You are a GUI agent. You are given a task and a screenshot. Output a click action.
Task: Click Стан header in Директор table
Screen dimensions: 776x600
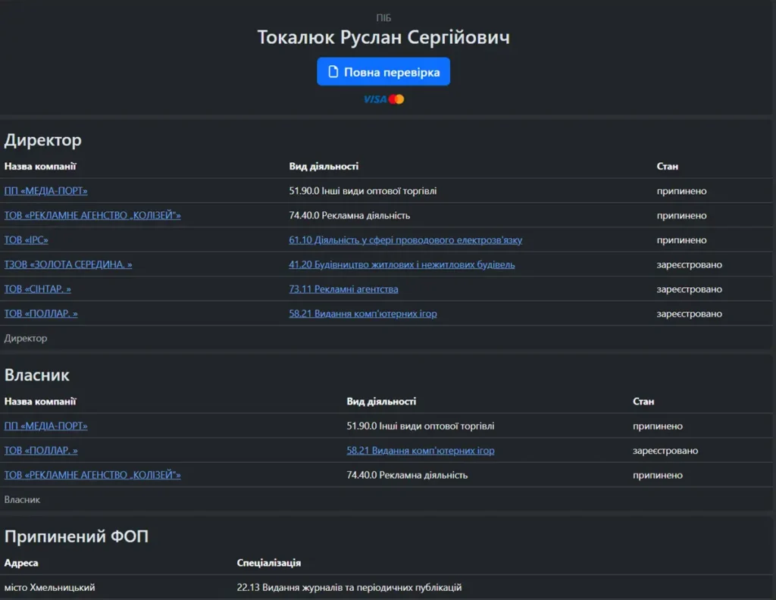[x=667, y=166]
